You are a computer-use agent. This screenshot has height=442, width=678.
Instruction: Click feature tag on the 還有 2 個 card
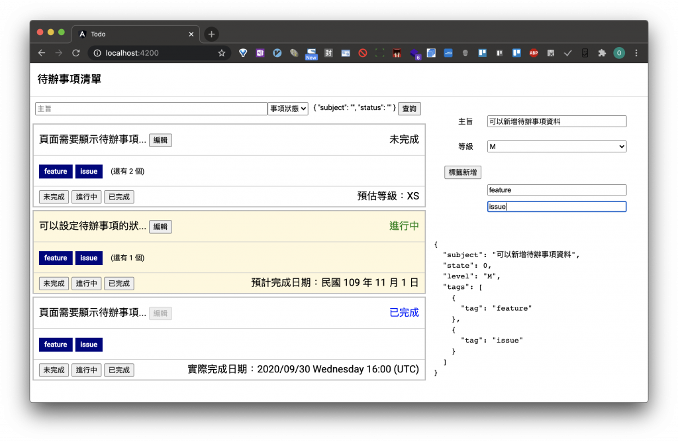[x=56, y=172]
